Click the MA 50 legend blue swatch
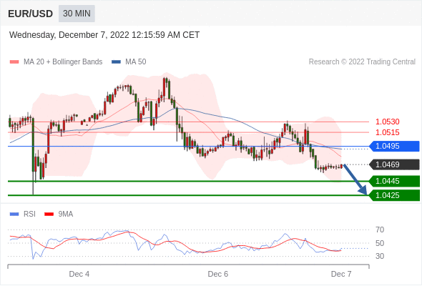Screen dimensions: 422x286 pos(116,62)
